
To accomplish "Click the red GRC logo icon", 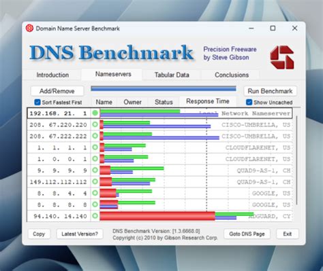I will click(x=282, y=57).
